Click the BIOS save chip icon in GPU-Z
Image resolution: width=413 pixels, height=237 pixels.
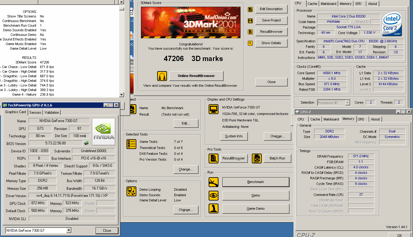tap(87, 143)
